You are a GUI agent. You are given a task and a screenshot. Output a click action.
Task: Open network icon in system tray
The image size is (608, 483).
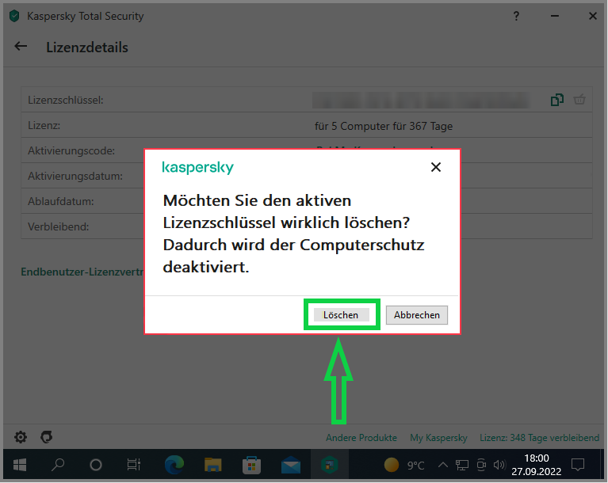pyautogui.click(x=462, y=465)
